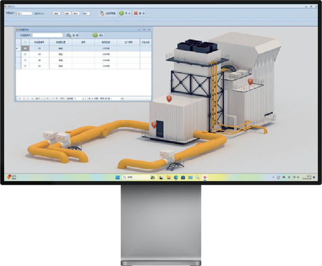The image size is (322, 266).
Task: Click the red marker atop the front building
Action: point(169,99)
